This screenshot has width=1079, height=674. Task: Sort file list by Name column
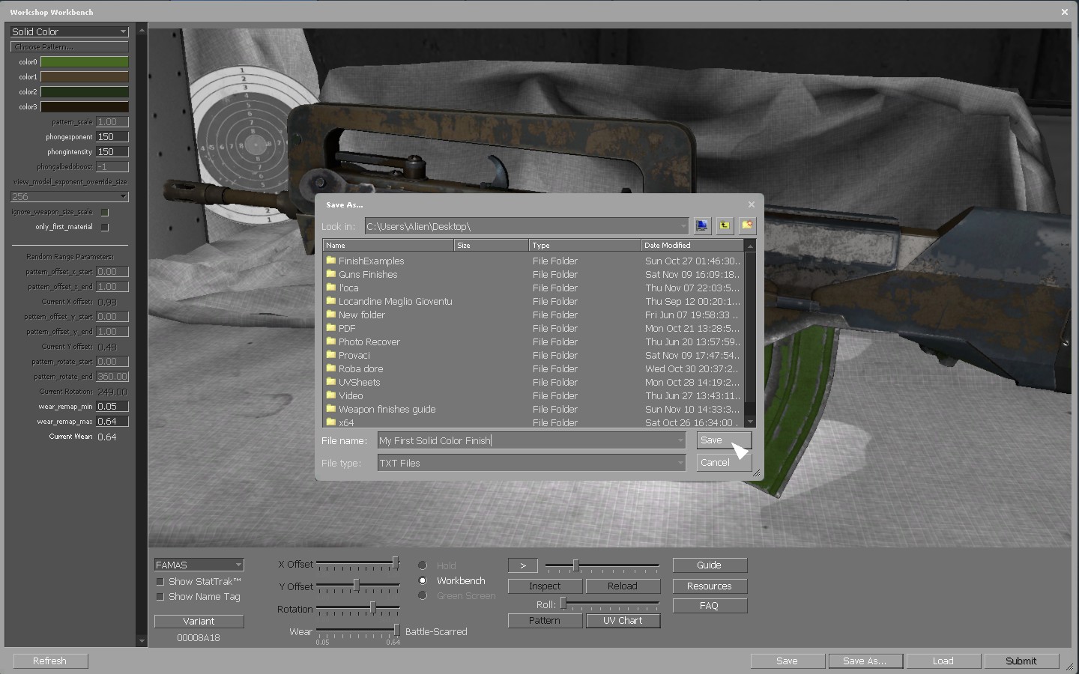(x=388, y=245)
